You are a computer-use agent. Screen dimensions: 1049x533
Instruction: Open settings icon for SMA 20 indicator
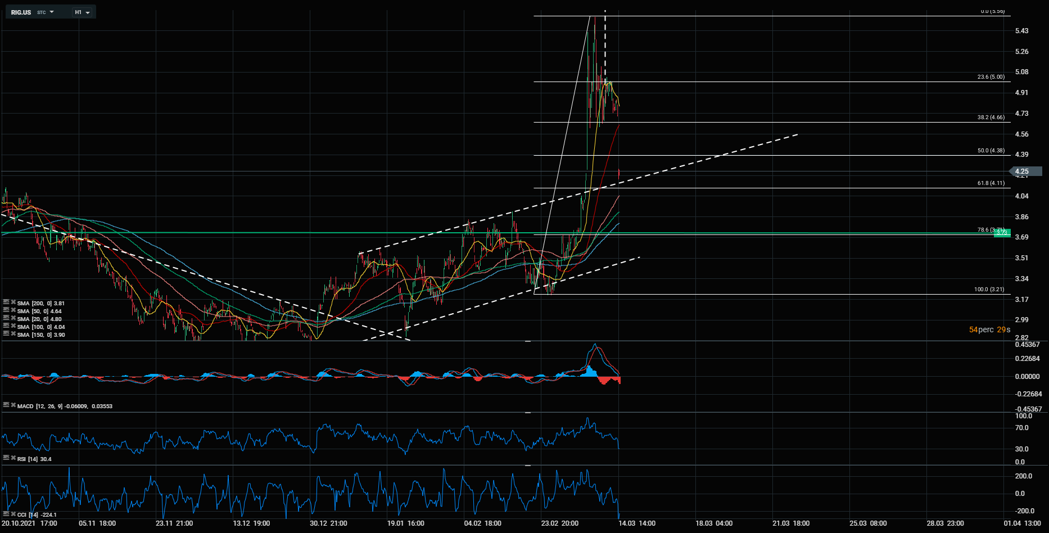6,318
